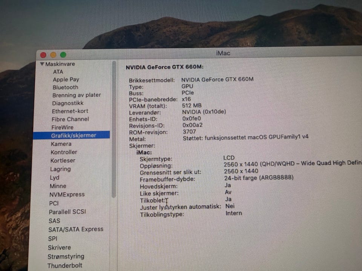Click the Hovedskjerm value Ja

tap(228, 185)
